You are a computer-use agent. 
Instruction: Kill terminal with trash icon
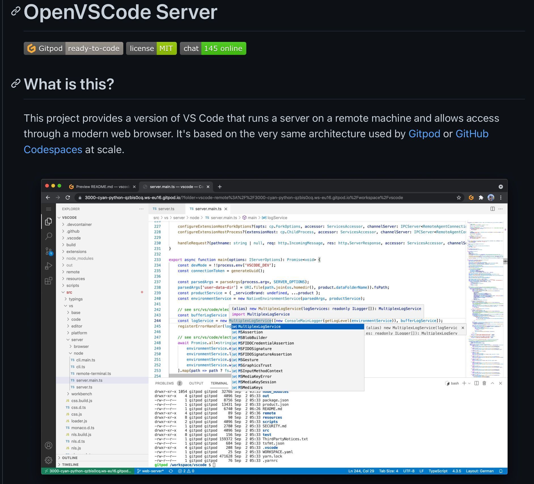coord(484,383)
